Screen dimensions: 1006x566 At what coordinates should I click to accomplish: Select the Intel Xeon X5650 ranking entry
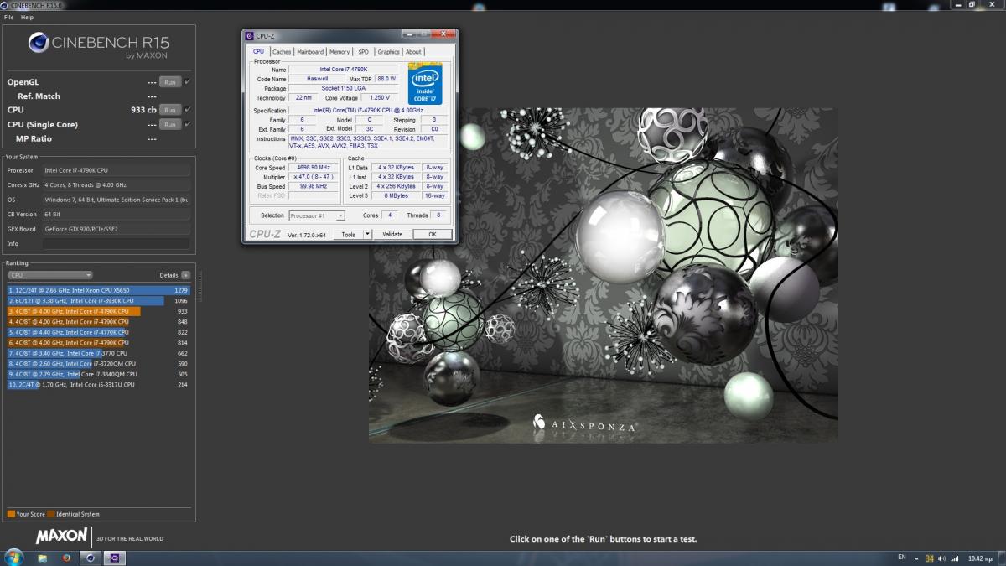99,290
